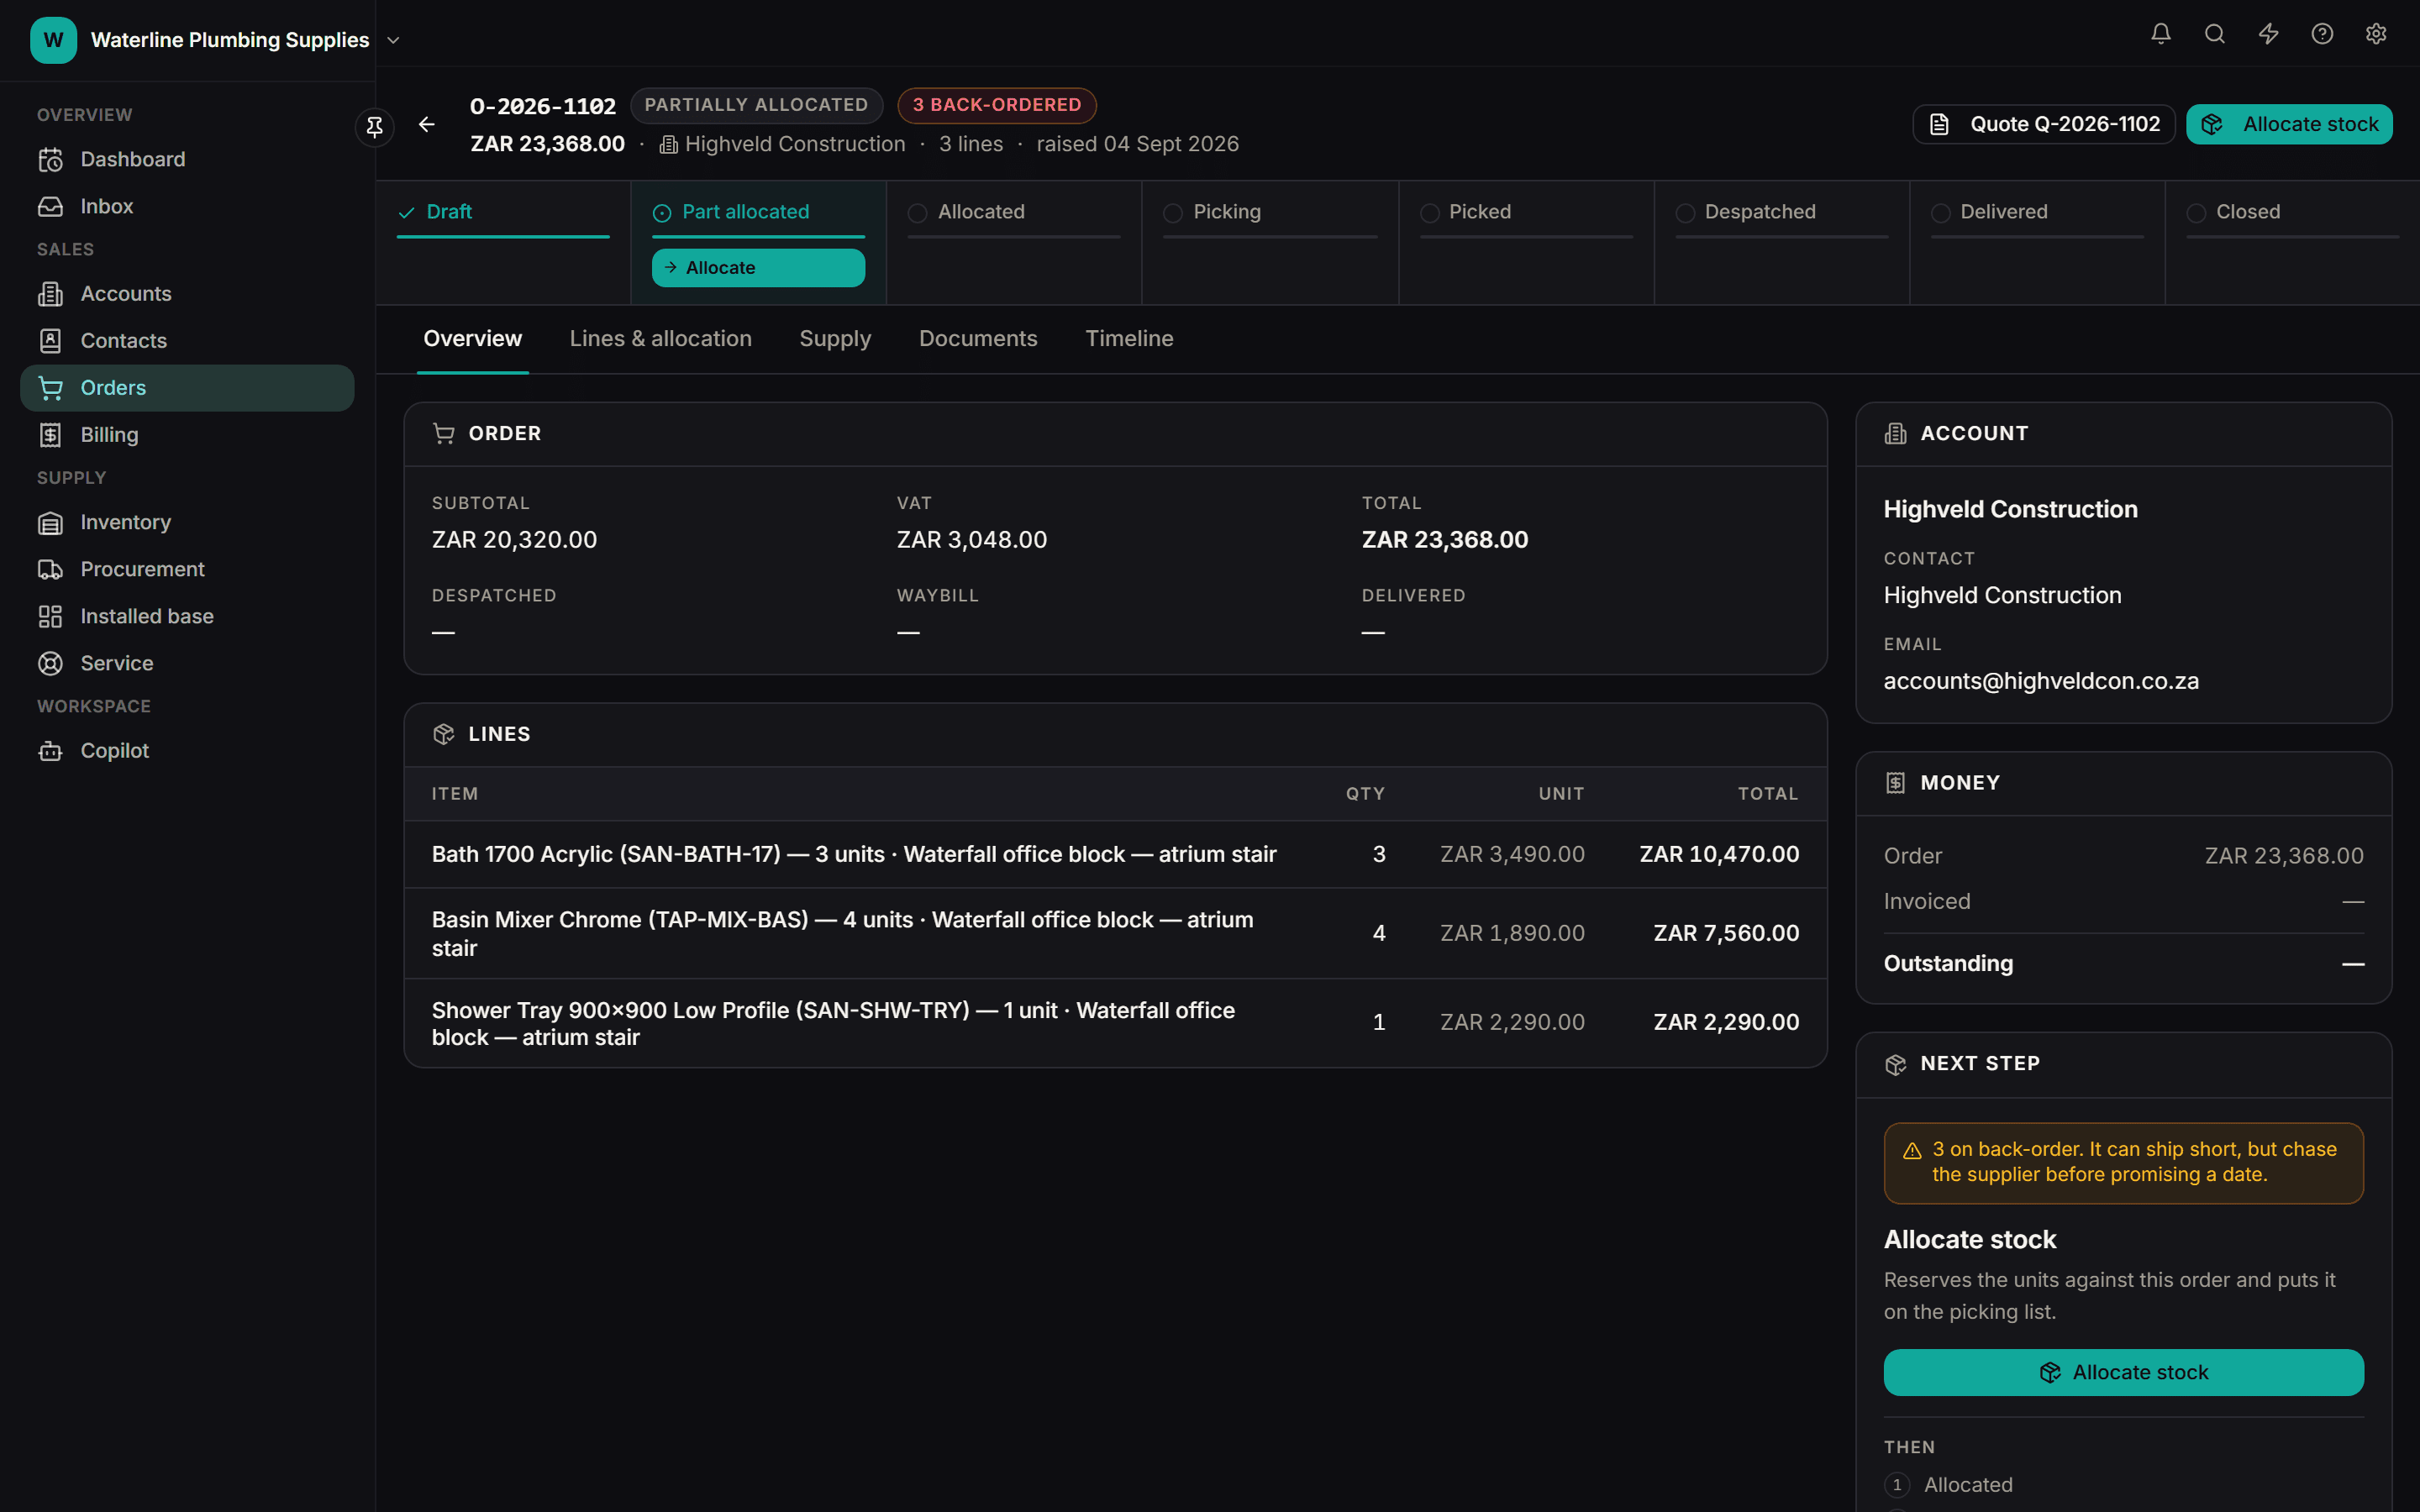The width and height of the screenshot is (2420, 1512).
Task: Switch to the Lines & allocation tab
Action: (x=660, y=339)
